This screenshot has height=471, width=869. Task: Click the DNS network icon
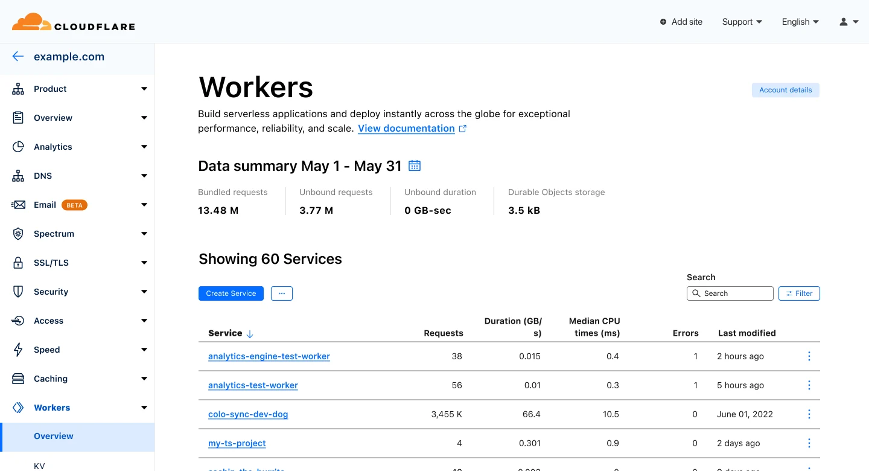(x=18, y=176)
